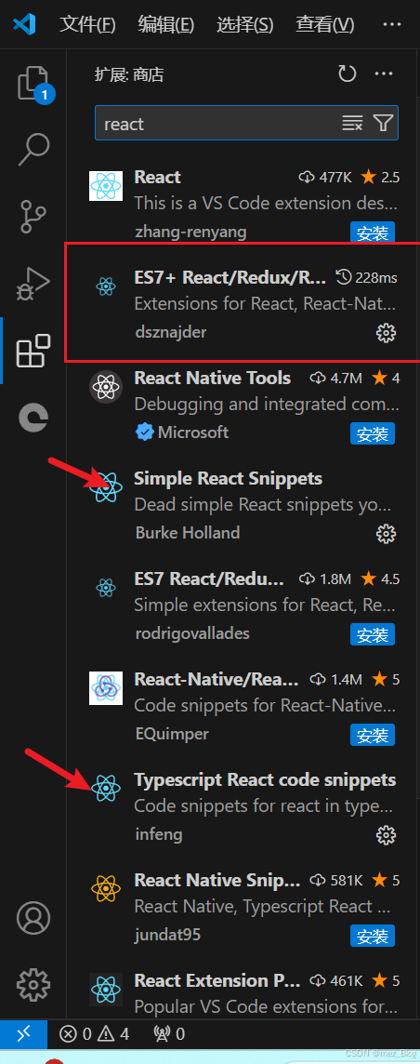Click publisher name dsznajder
Screen dimensions: 420x1064
pyautogui.click(x=170, y=333)
